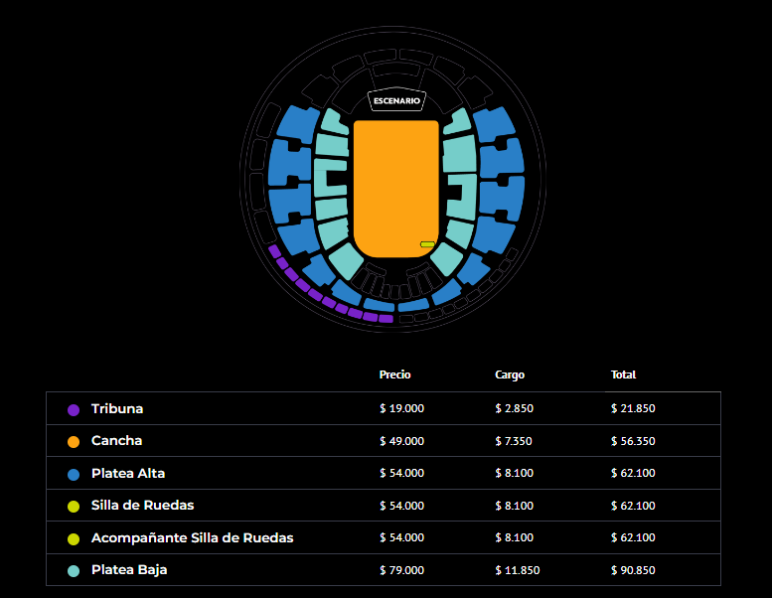Click the Total column header
The width and height of the screenshot is (772, 598).
coord(623,374)
